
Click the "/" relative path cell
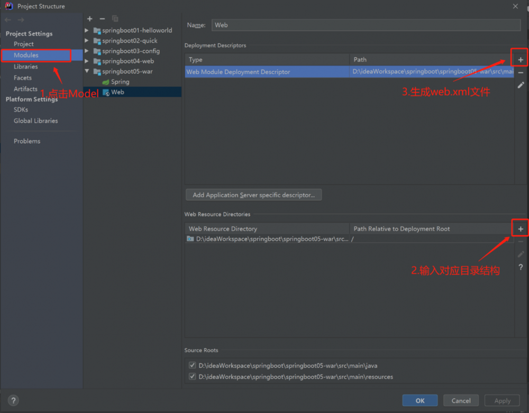[x=432, y=239]
